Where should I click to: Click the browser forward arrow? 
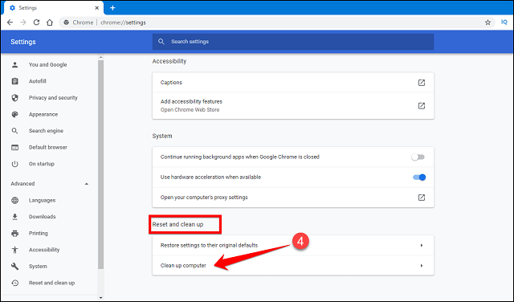coord(23,22)
